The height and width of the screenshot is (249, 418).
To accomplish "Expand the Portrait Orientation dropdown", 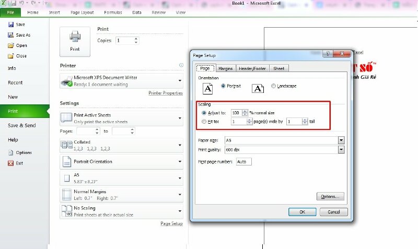I will click(180, 162).
